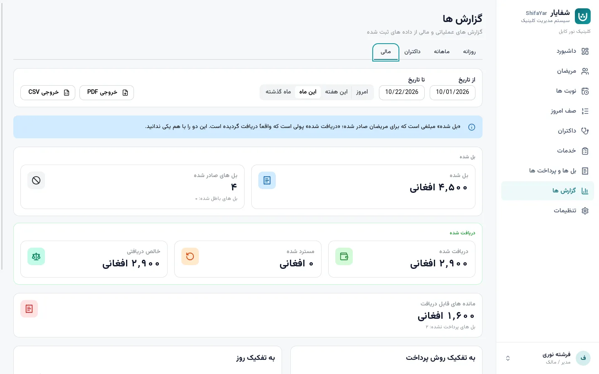Open بل ها و پرداخت ها page

coord(547,171)
